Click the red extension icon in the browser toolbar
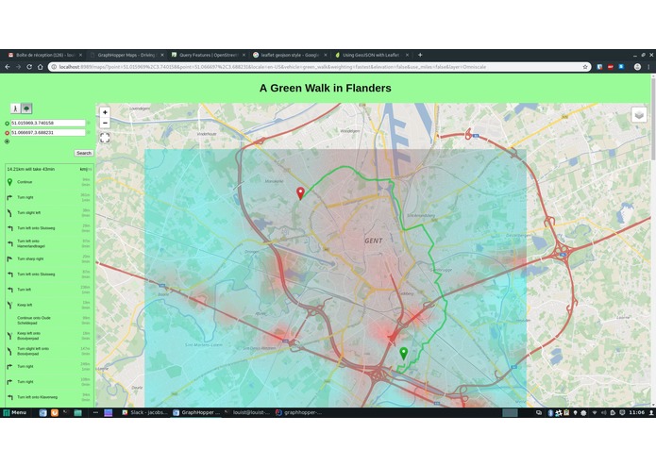 [x=611, y=67]
